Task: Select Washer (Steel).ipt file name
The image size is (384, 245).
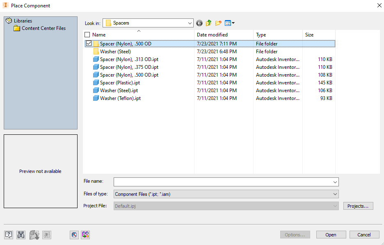Action: 119,91
